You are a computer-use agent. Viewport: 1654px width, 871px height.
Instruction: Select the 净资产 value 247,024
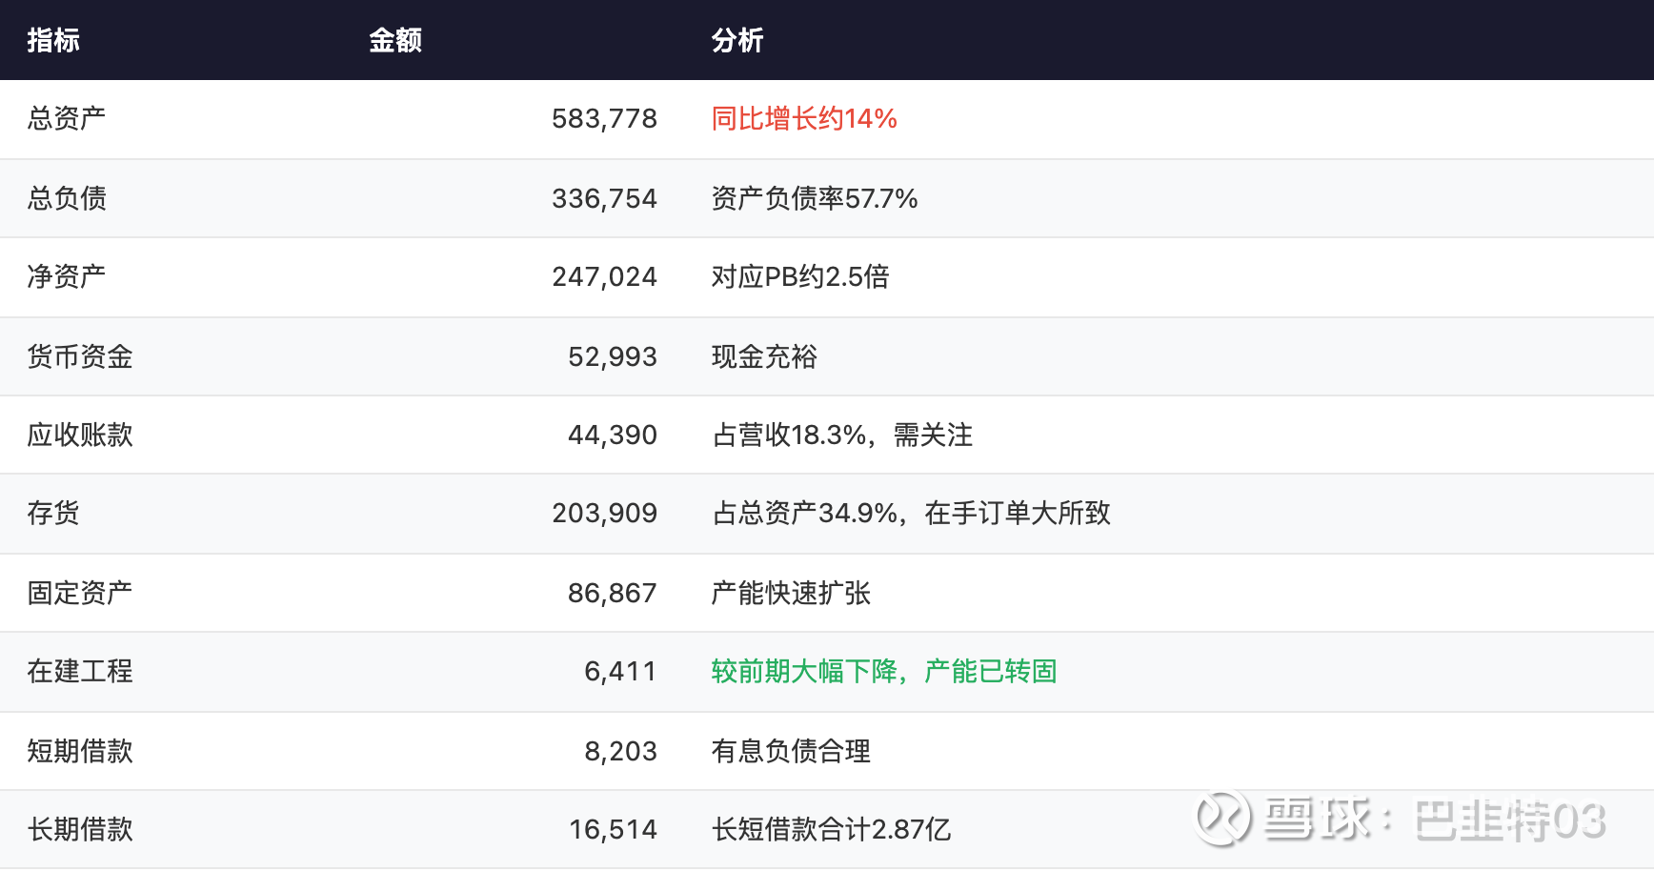604,277
